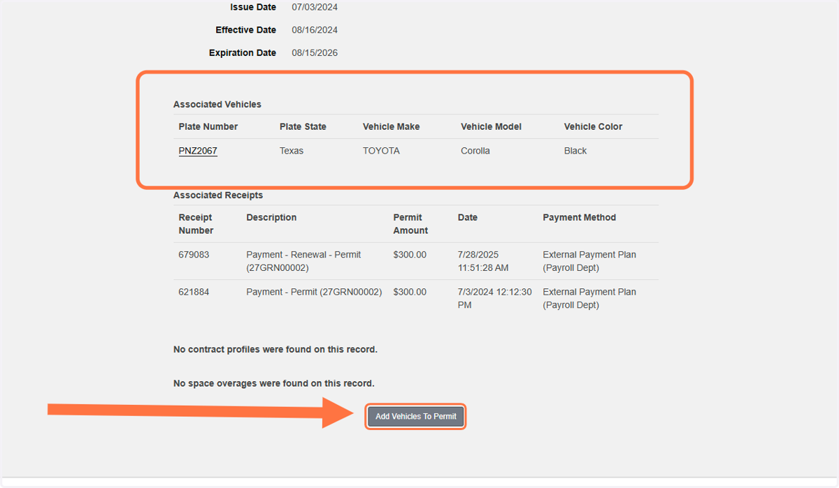Click the Vehicle Color column header
This screenshot has height=488, width=839.
point(593,126)
